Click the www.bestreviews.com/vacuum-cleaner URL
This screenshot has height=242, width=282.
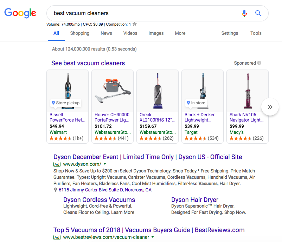click(x=106, y=237)
